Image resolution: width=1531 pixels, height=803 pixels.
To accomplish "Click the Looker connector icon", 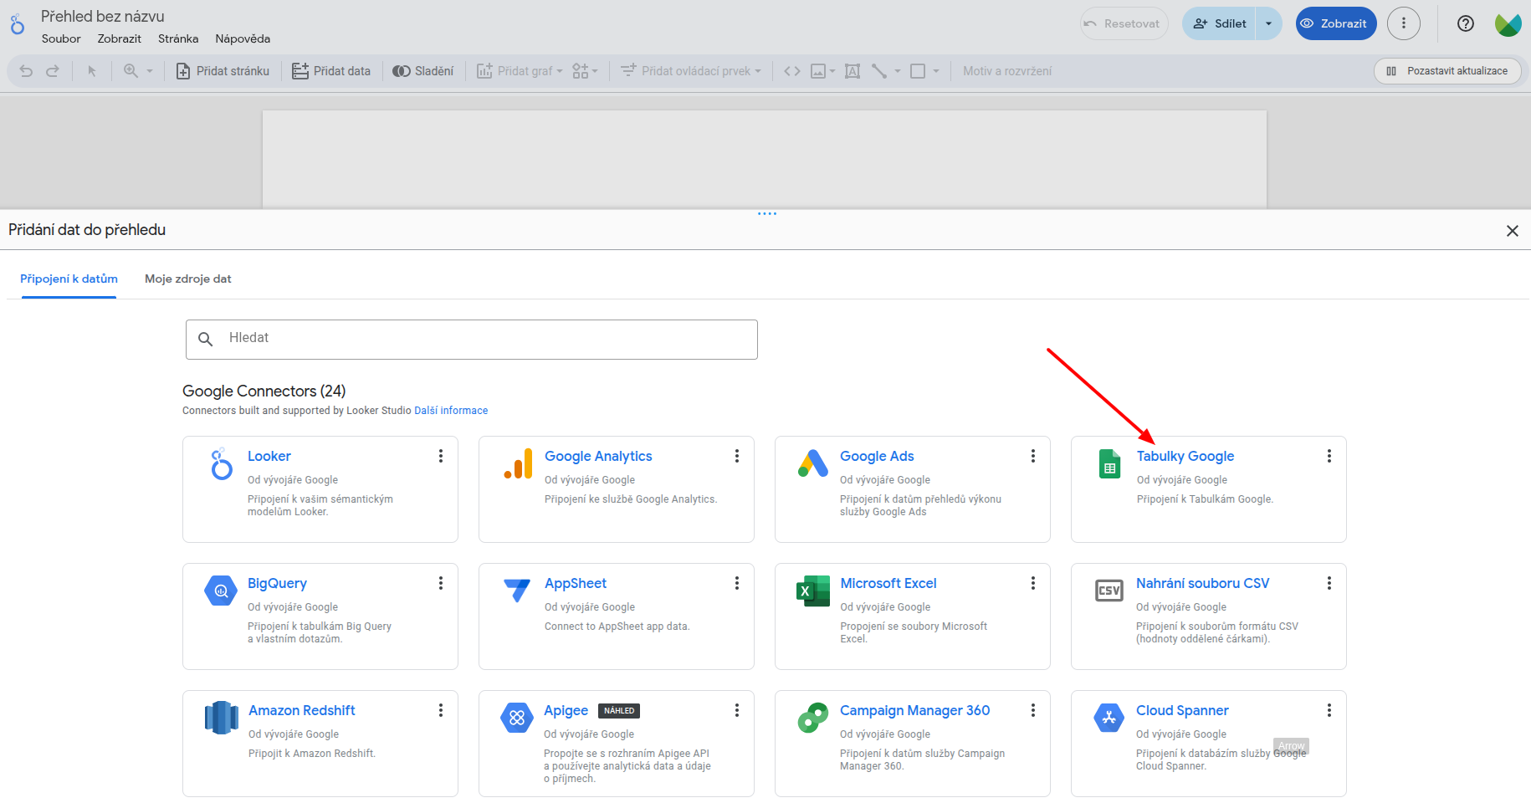I will click(x=221, y=463).
